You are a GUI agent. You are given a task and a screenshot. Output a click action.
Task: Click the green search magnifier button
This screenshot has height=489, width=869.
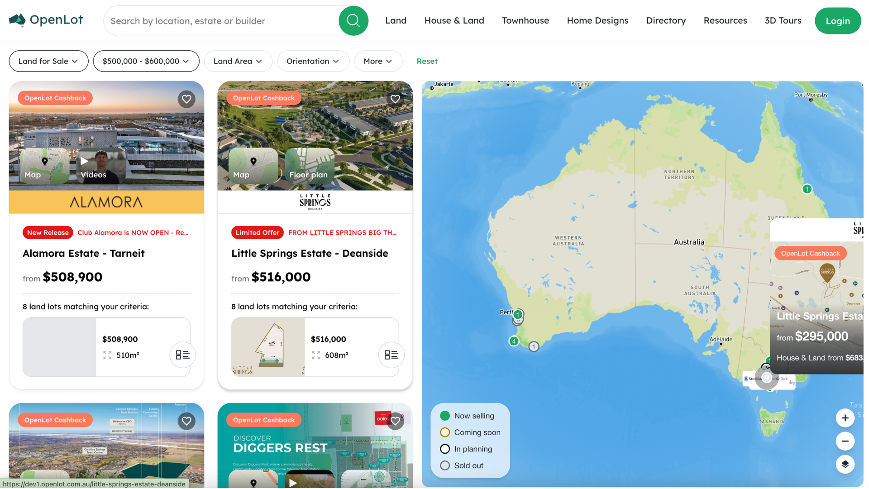(353, 21)
